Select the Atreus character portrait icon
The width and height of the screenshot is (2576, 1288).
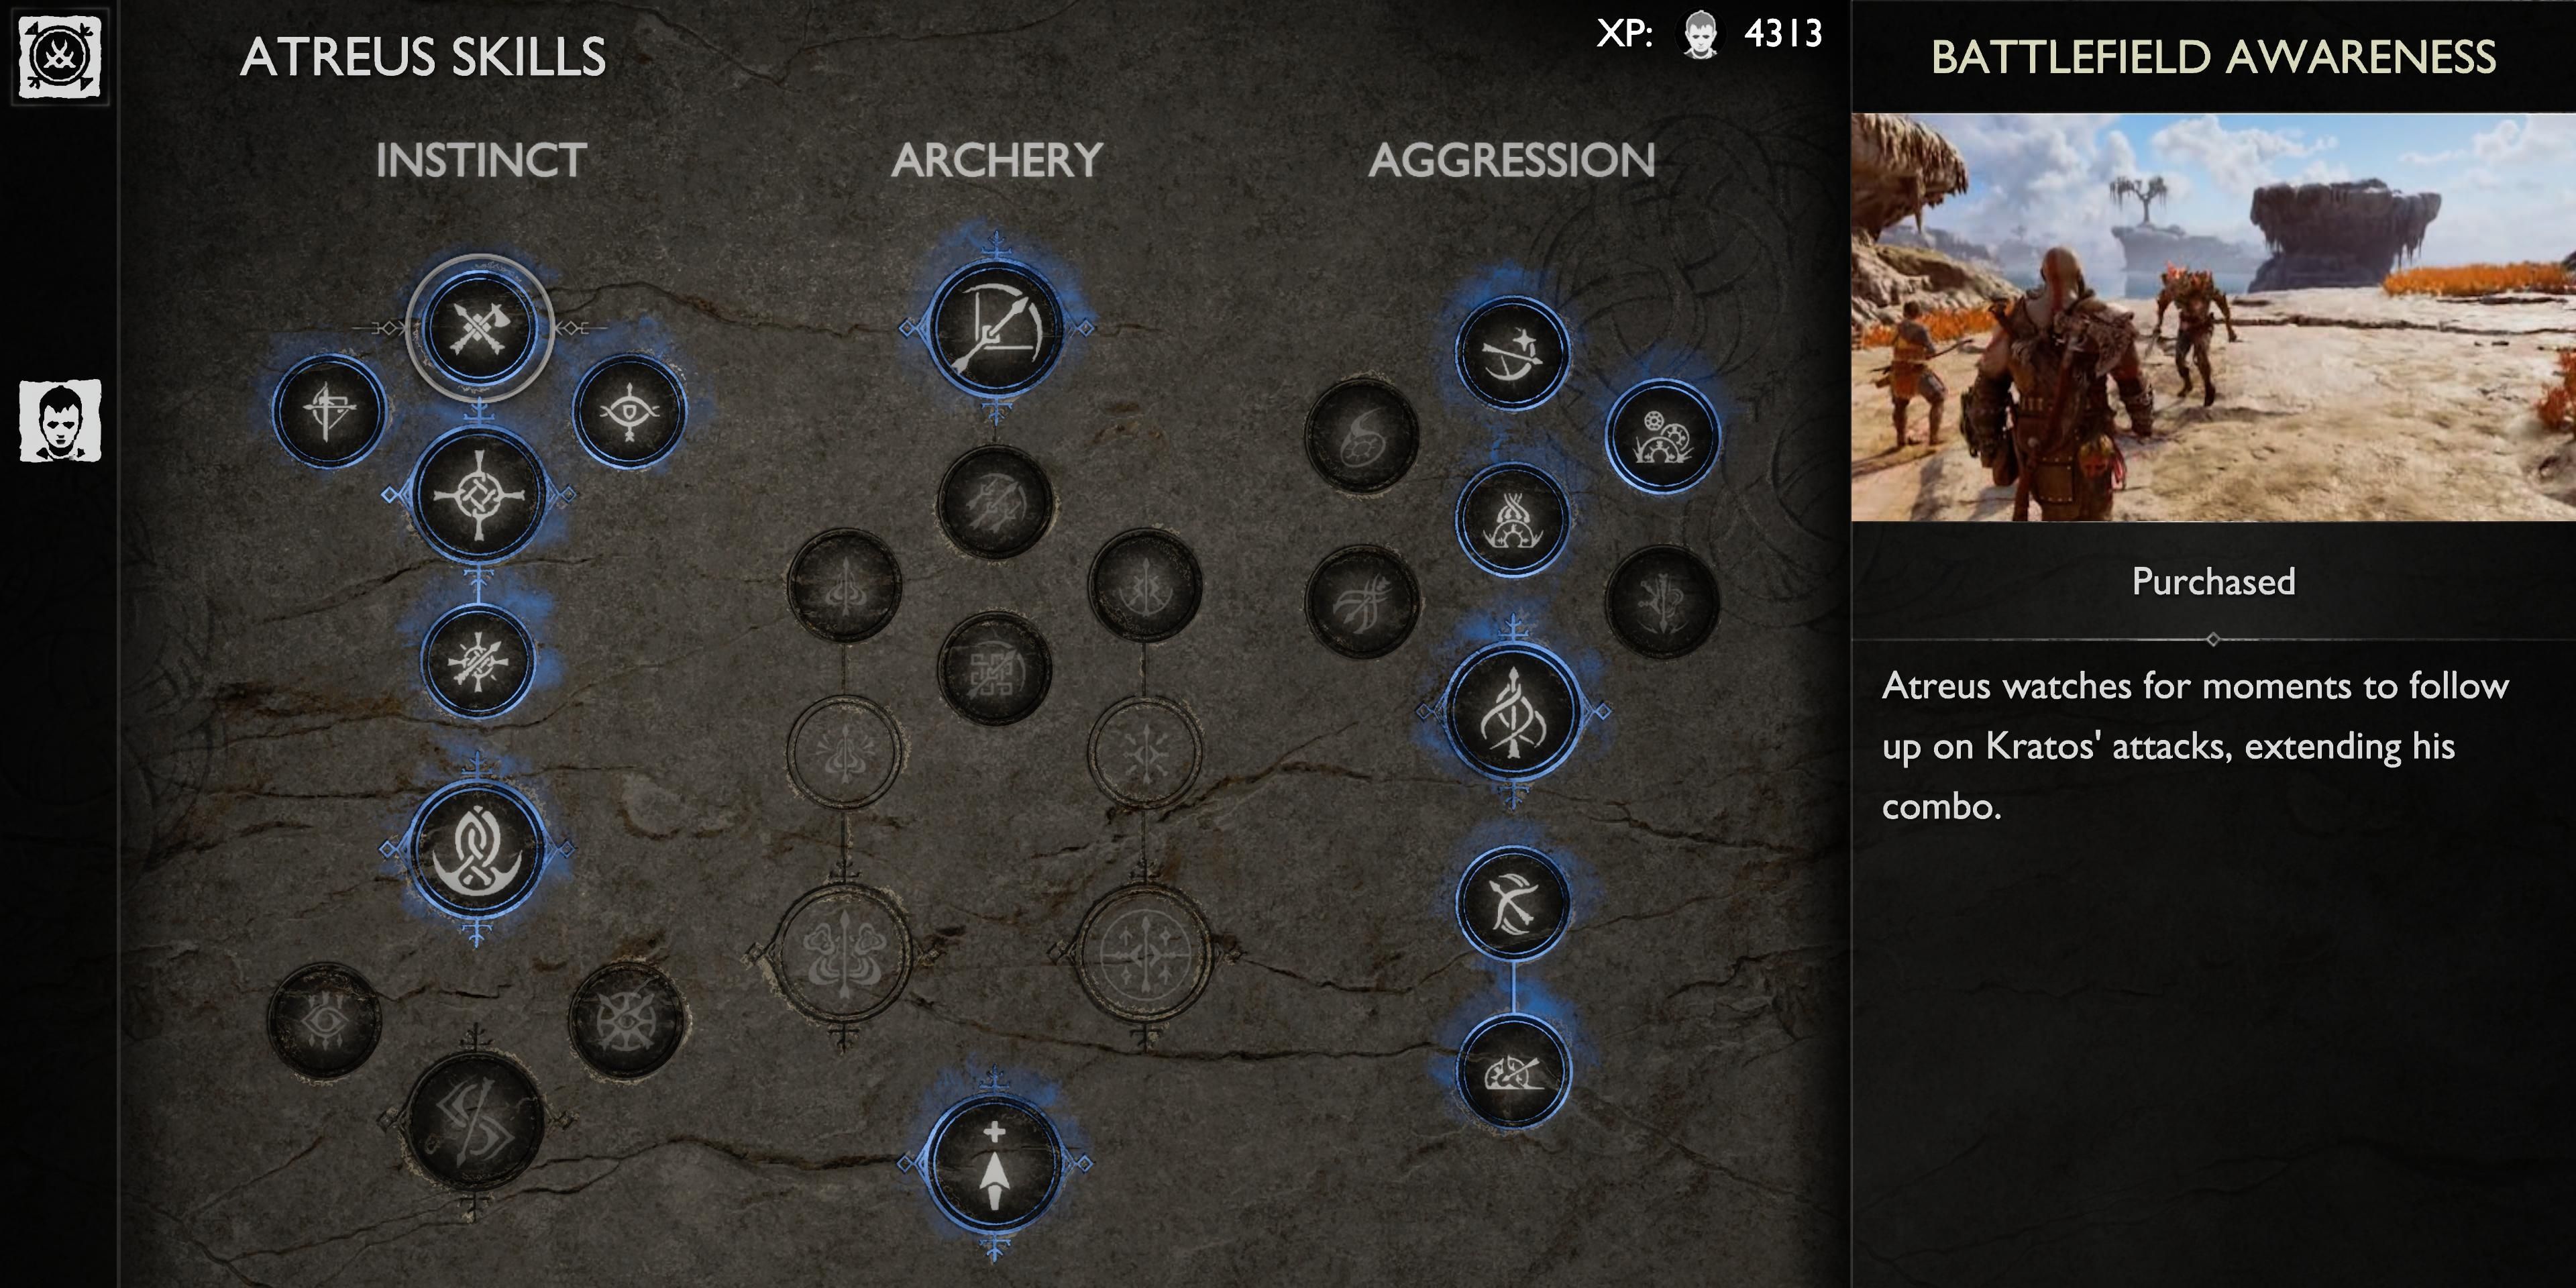(x=62, y=419)
